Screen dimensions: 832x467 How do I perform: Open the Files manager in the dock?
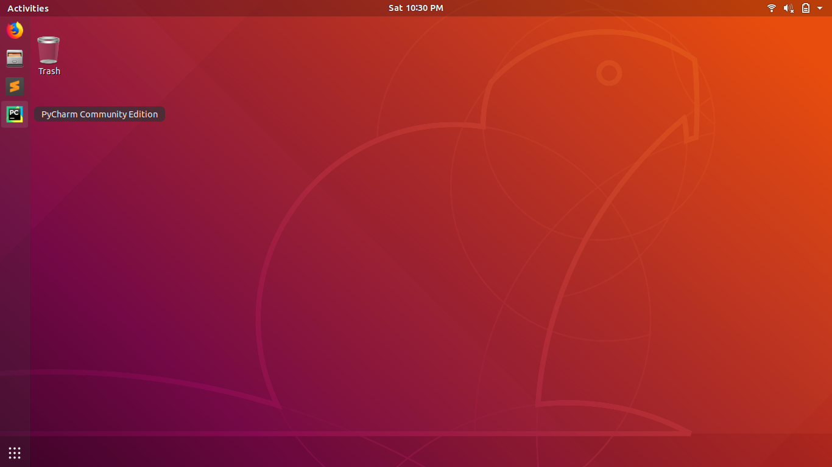(x=15, y=58)
